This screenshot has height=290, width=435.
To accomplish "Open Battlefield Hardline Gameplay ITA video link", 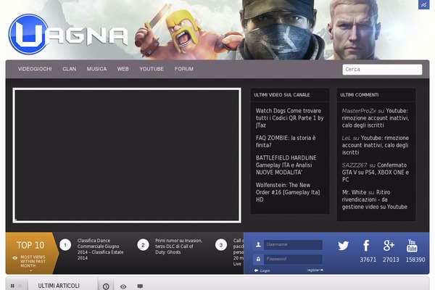I will coord(286,165).
